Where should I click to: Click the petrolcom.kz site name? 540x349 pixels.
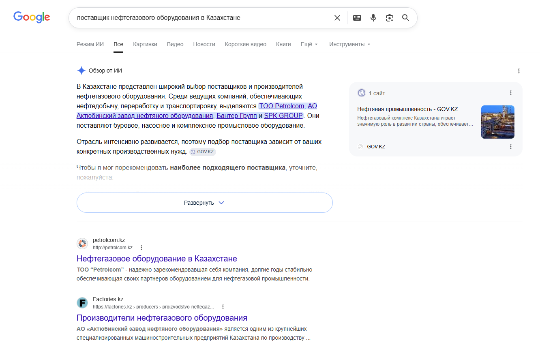109,240
